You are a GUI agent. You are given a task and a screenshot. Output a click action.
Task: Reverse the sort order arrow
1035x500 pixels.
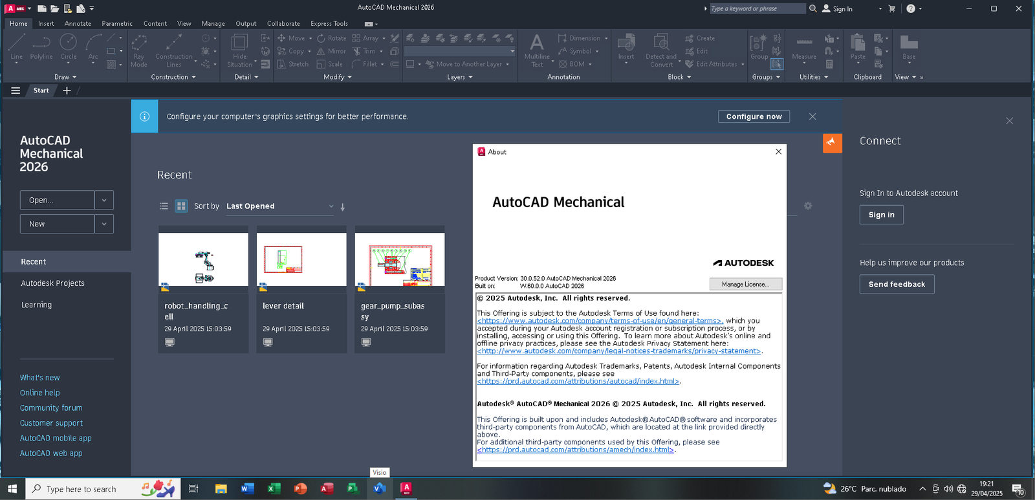343,207
